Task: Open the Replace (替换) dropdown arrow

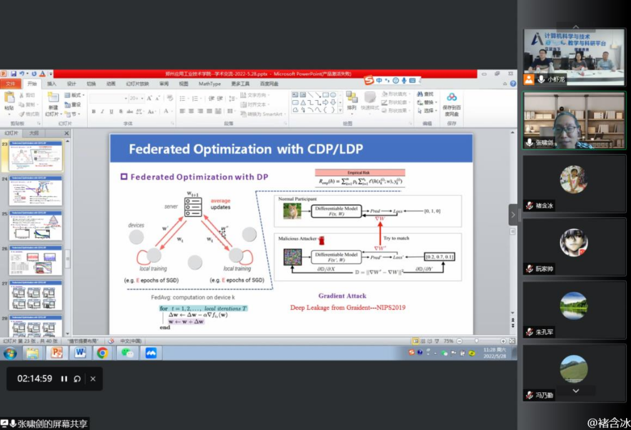Action: [x=436, y=103]
